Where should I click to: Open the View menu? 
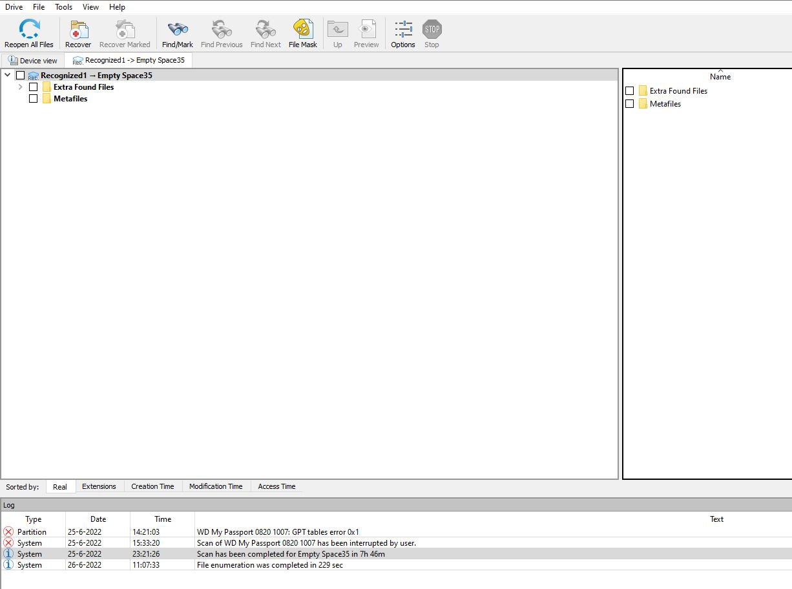pos(90,7)
